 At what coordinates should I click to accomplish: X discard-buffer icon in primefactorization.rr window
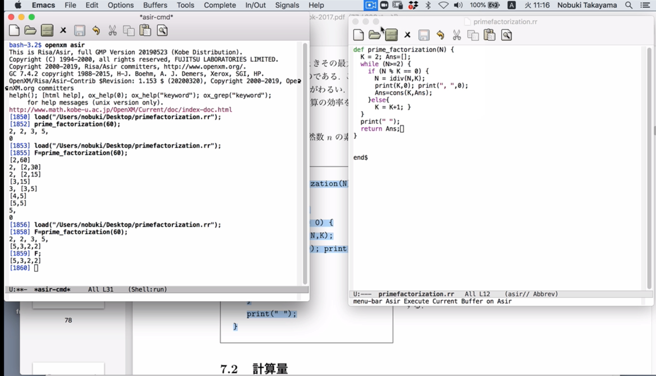(407, 35)
